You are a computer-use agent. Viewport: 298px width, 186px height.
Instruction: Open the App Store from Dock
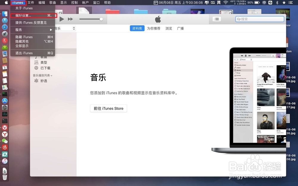coord(5,101)
